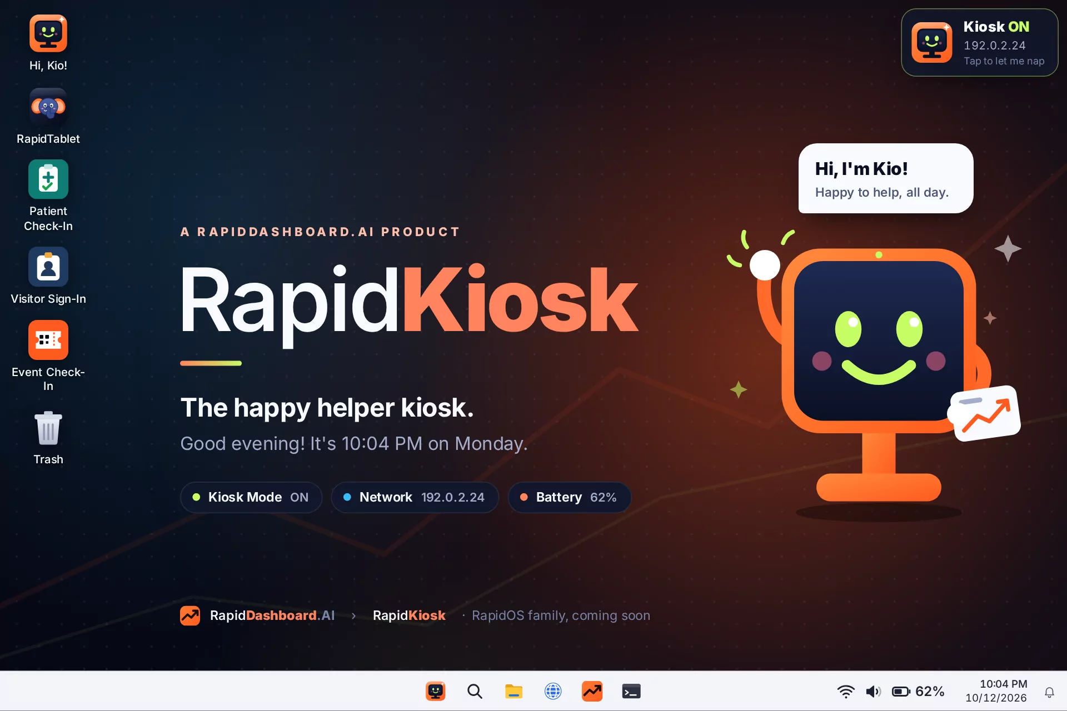Launch the Visitor Sign-In app icon
This screenshot has height=711, width=1067.
[48, 267]
